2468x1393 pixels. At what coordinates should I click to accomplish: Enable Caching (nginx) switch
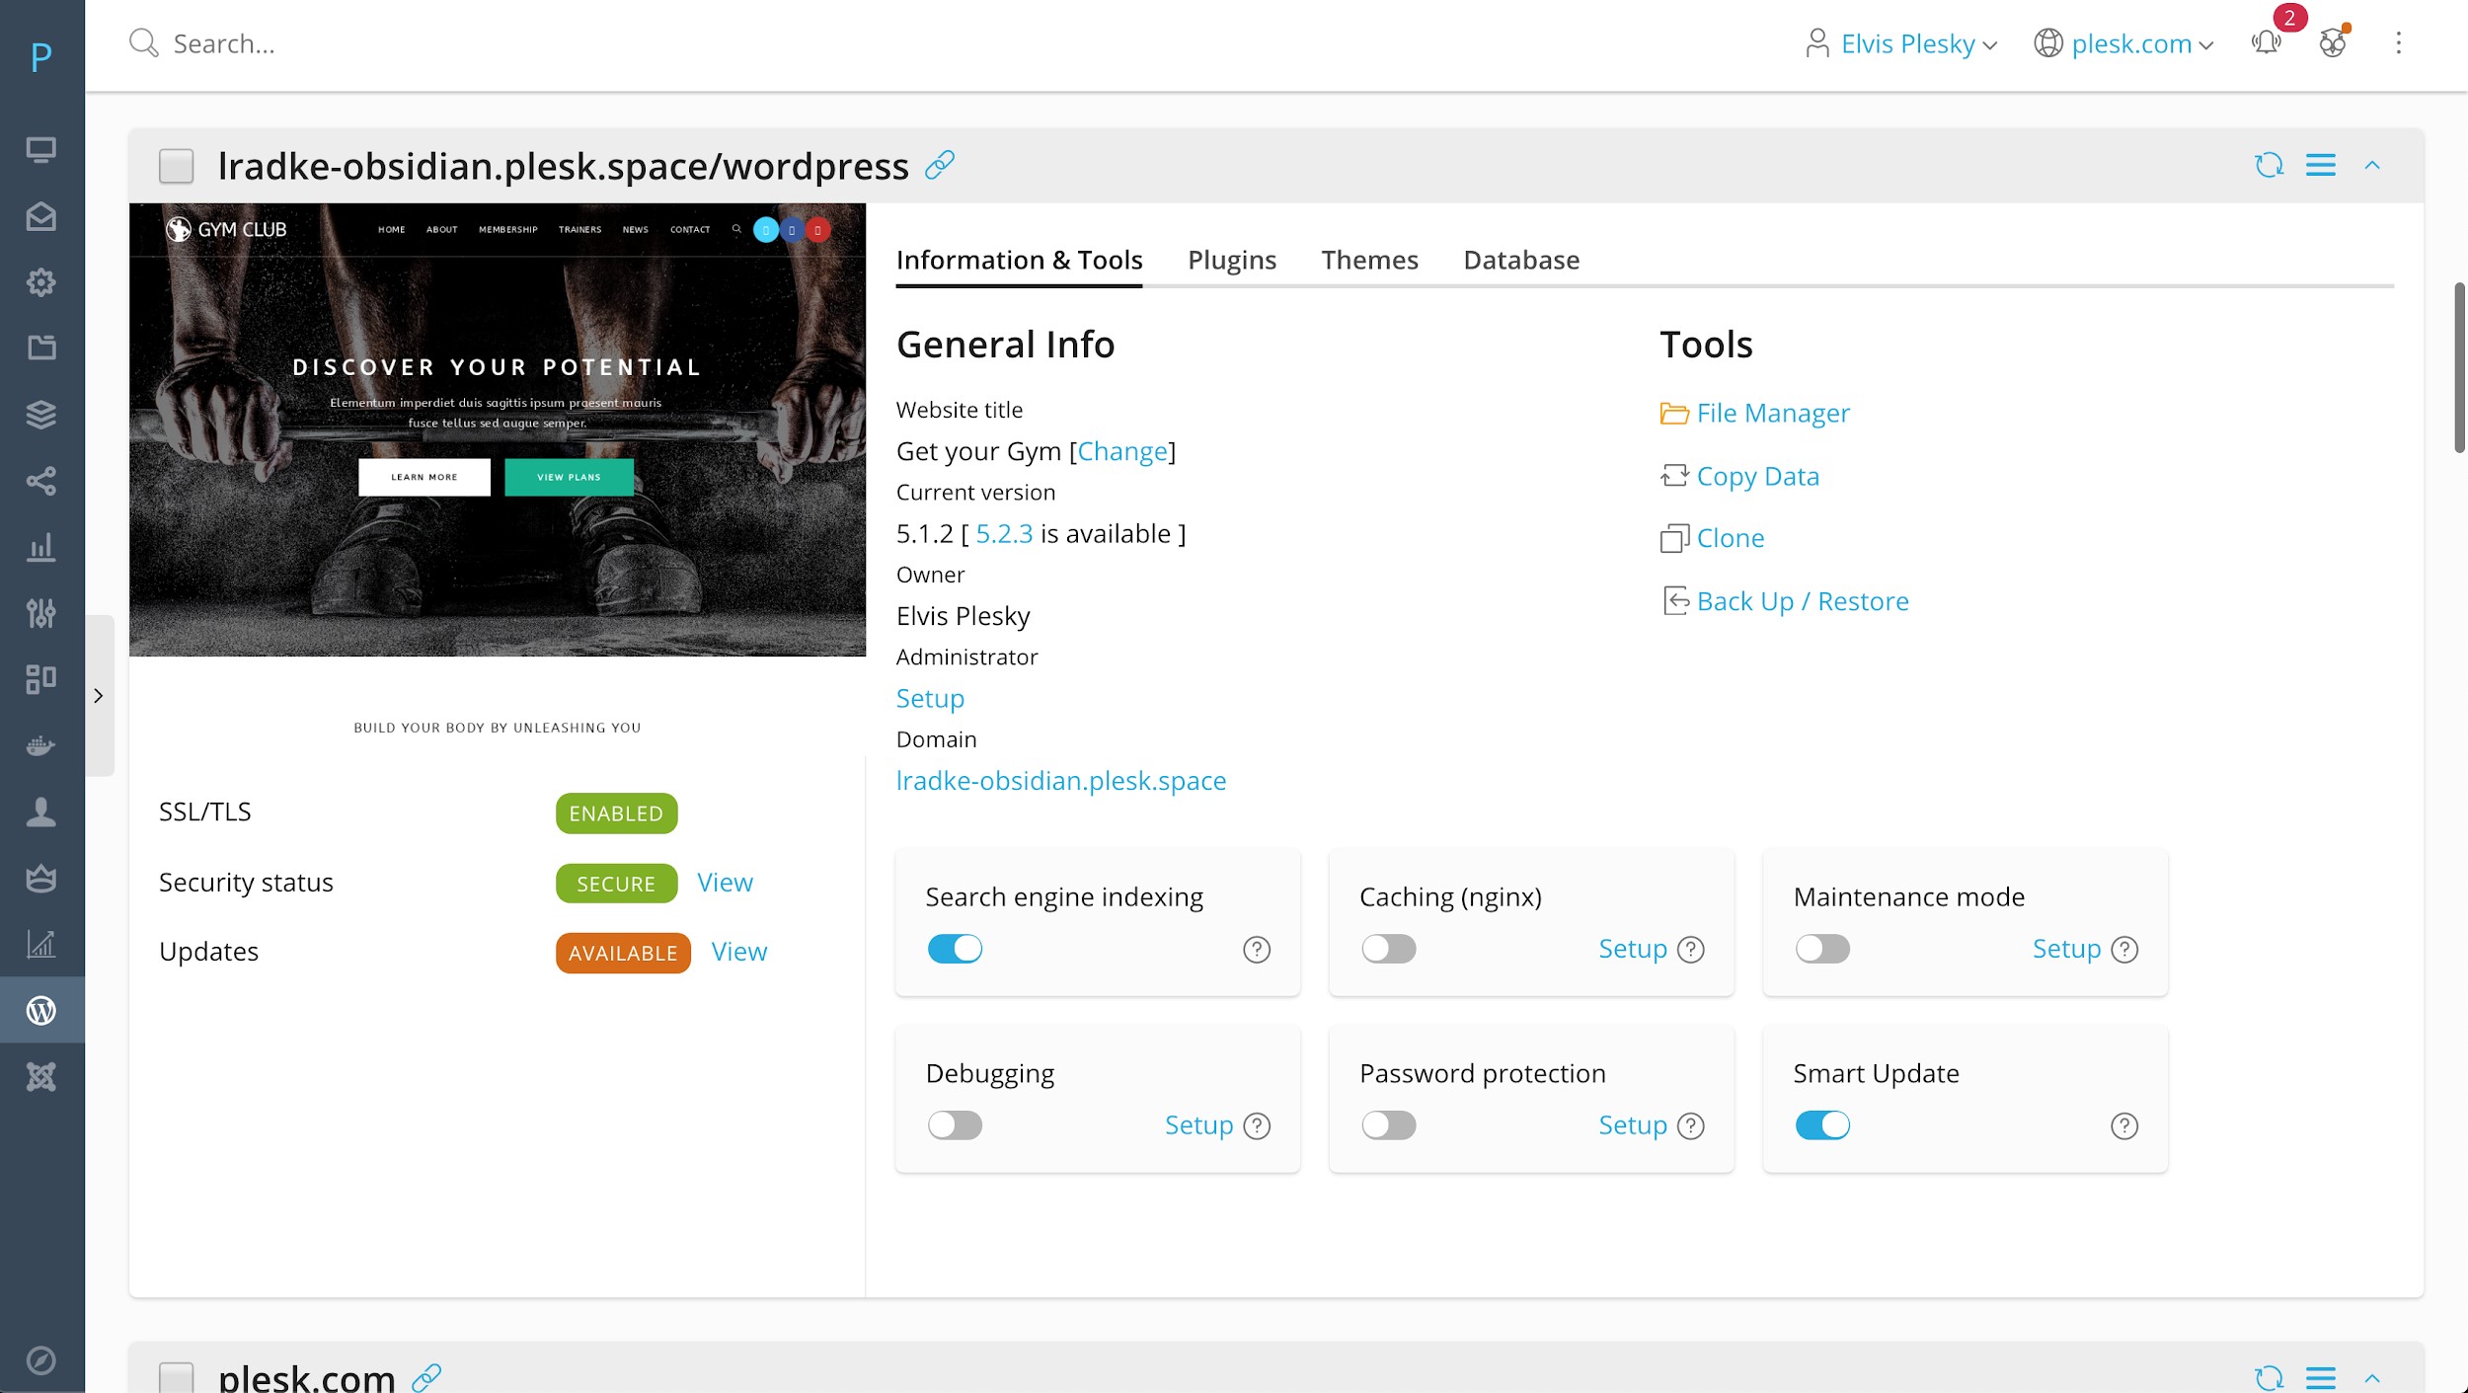pyautogui.click(x=1388, y=949)
